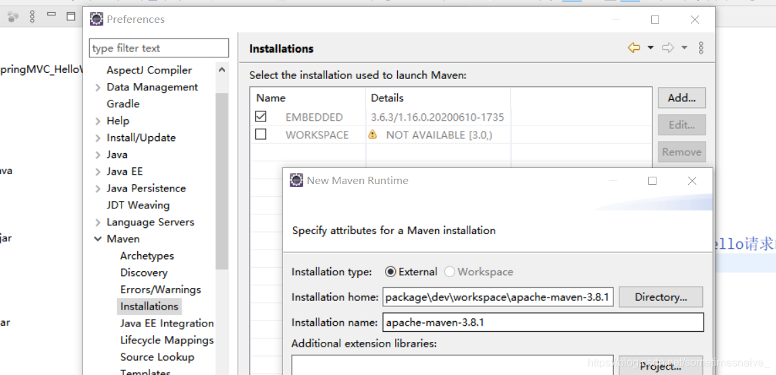Collapse the Maven tree node
The height and width of the screenshot is (375, 776).
pos(98,239)
